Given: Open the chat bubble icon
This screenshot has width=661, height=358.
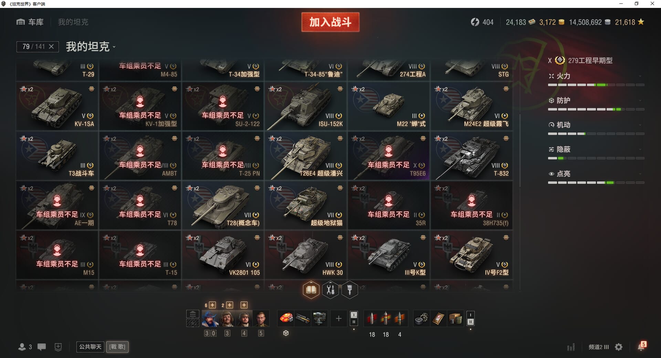Looking at the screenshot, I should (x=42, y=347).
